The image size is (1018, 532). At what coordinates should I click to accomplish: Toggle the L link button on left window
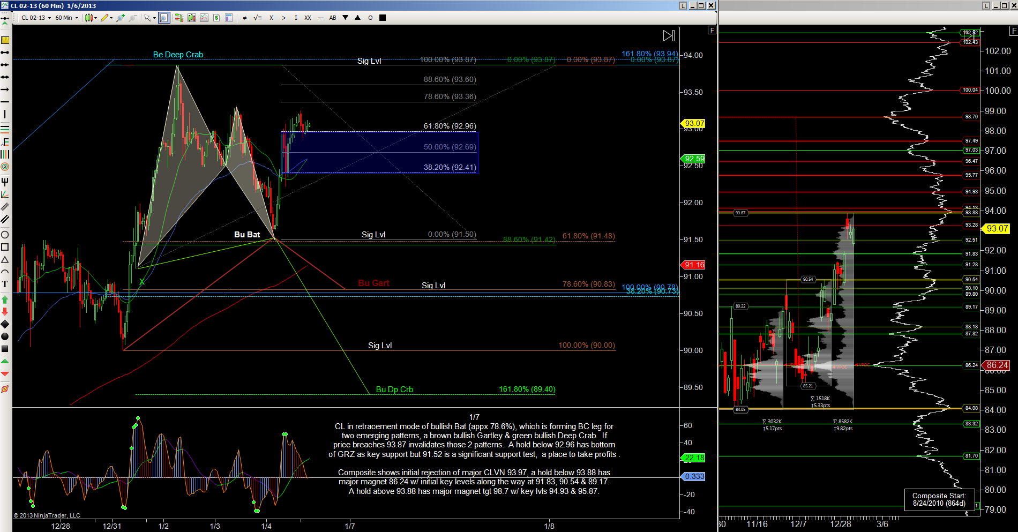[683, 5]
